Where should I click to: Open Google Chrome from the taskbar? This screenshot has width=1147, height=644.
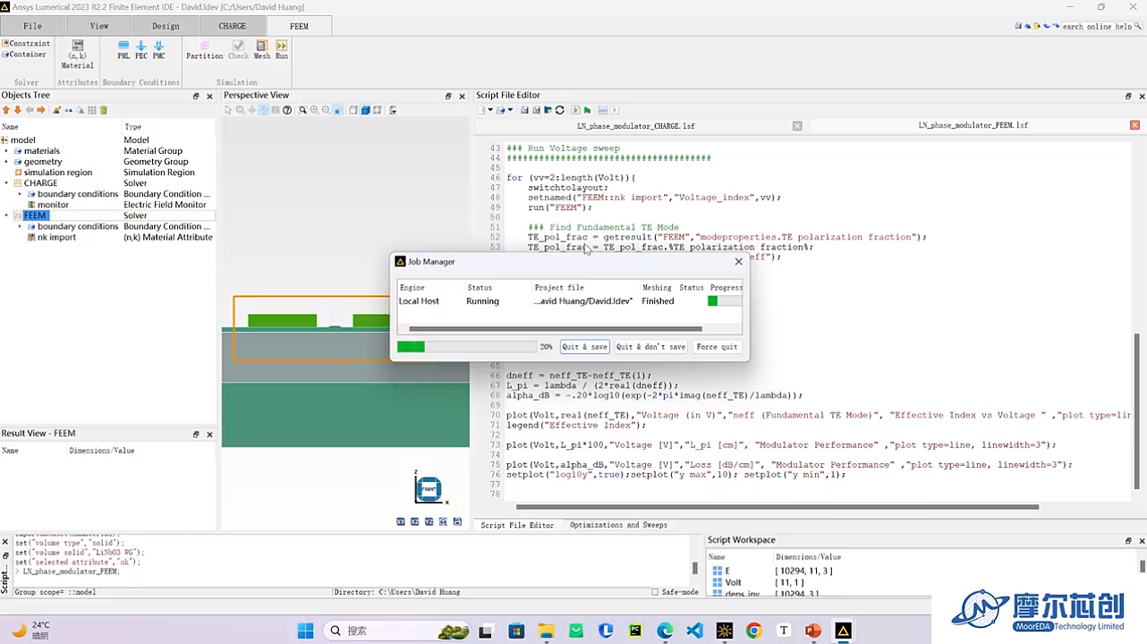click(753, 631)
